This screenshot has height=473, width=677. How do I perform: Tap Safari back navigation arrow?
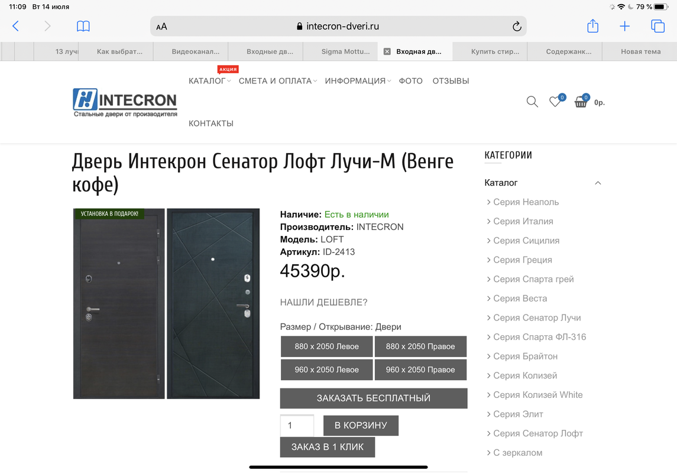[x=15, y=27]
